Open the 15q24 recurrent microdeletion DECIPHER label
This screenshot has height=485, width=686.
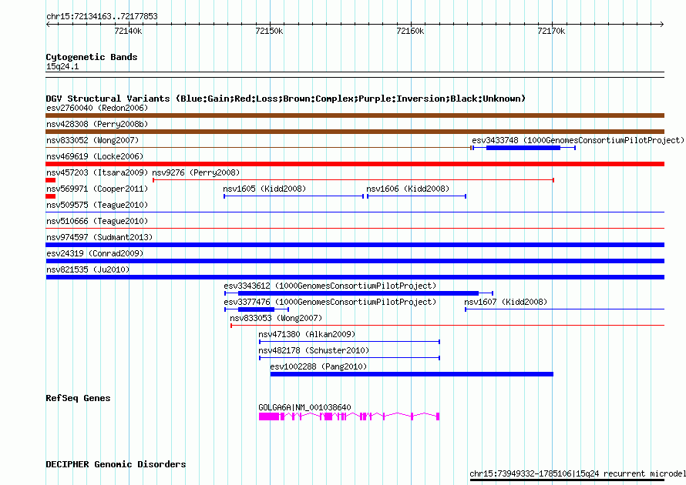coord(577,473)
